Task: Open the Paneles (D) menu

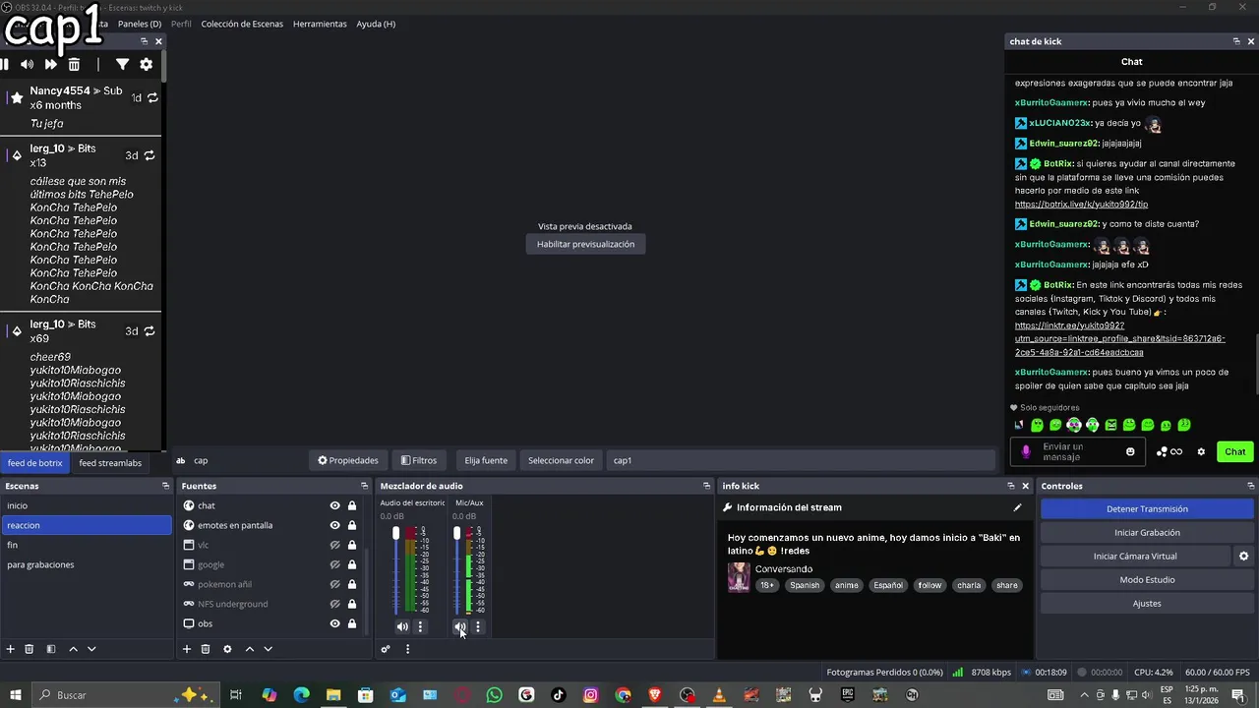Action: pos(140,24)
